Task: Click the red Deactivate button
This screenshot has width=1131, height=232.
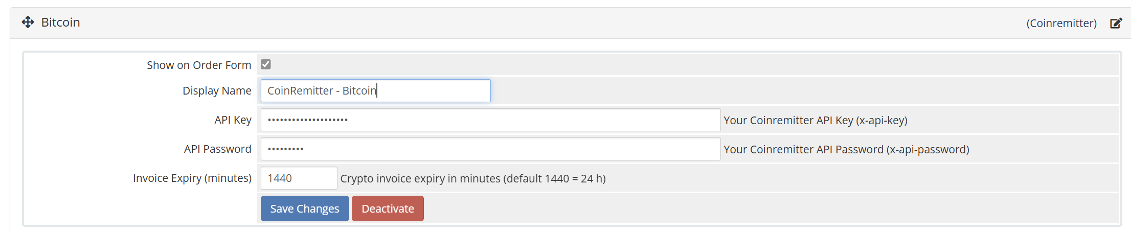Action: click(388, 208)
